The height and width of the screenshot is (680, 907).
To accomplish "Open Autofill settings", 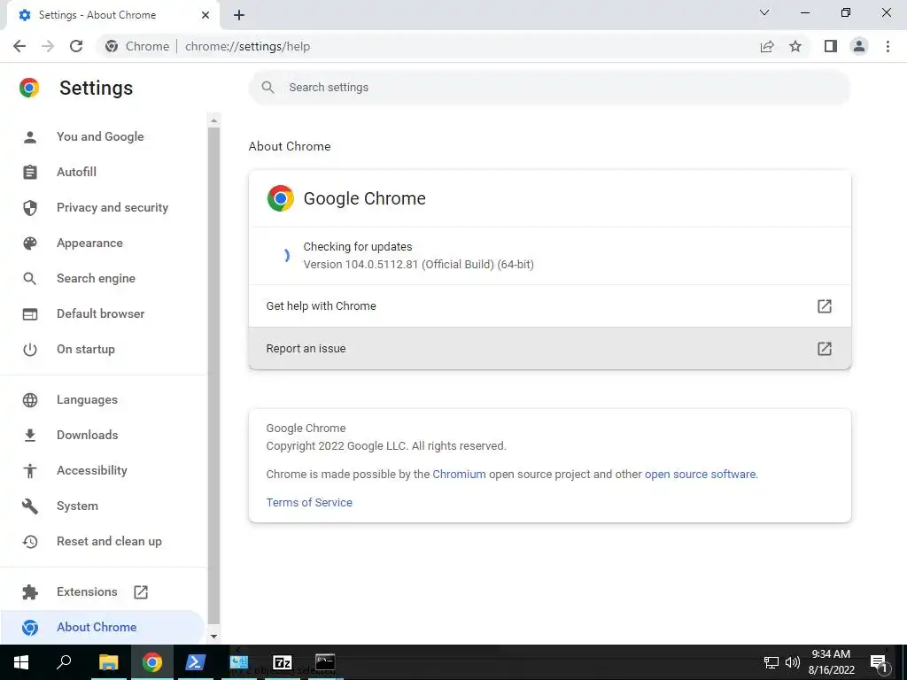I will click(76, 172).
